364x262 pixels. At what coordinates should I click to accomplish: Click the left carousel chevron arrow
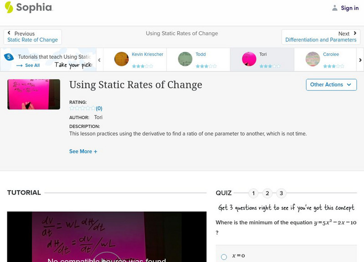tap(99, 59)
